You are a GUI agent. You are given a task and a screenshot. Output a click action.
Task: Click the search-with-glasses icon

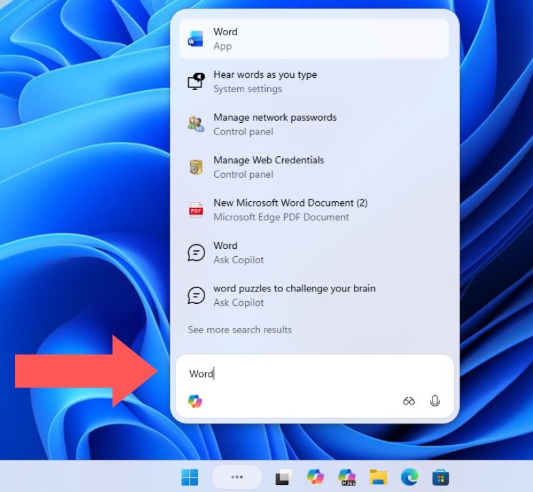[x=408, y=401]
